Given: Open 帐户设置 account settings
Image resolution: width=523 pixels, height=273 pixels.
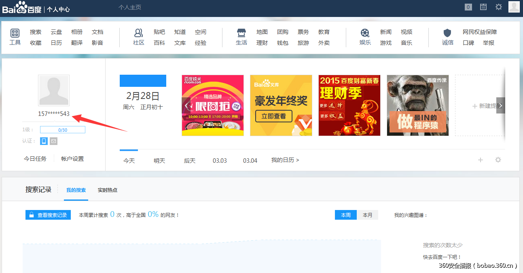Looking at the screenshot, I should 72,159.
